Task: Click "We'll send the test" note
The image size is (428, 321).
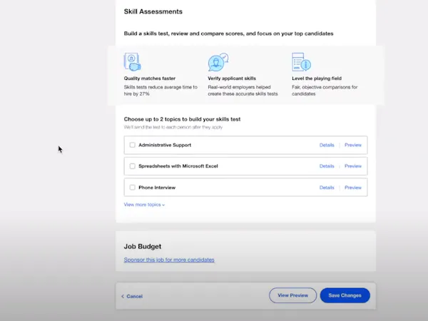Action: tap(173, 127)
